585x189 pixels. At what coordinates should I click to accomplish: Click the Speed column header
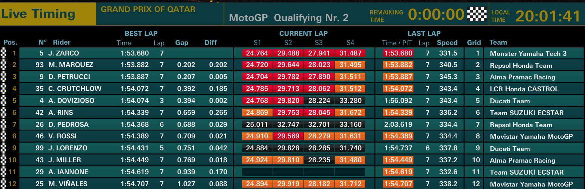(x=447, y=43)
